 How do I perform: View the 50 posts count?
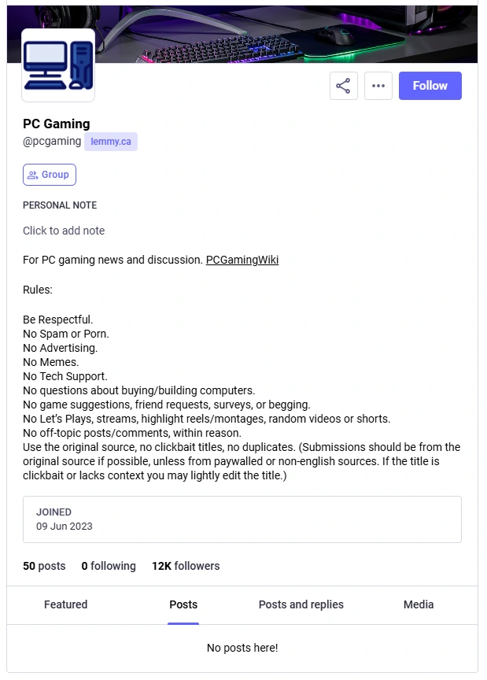[x=44, y=566]
